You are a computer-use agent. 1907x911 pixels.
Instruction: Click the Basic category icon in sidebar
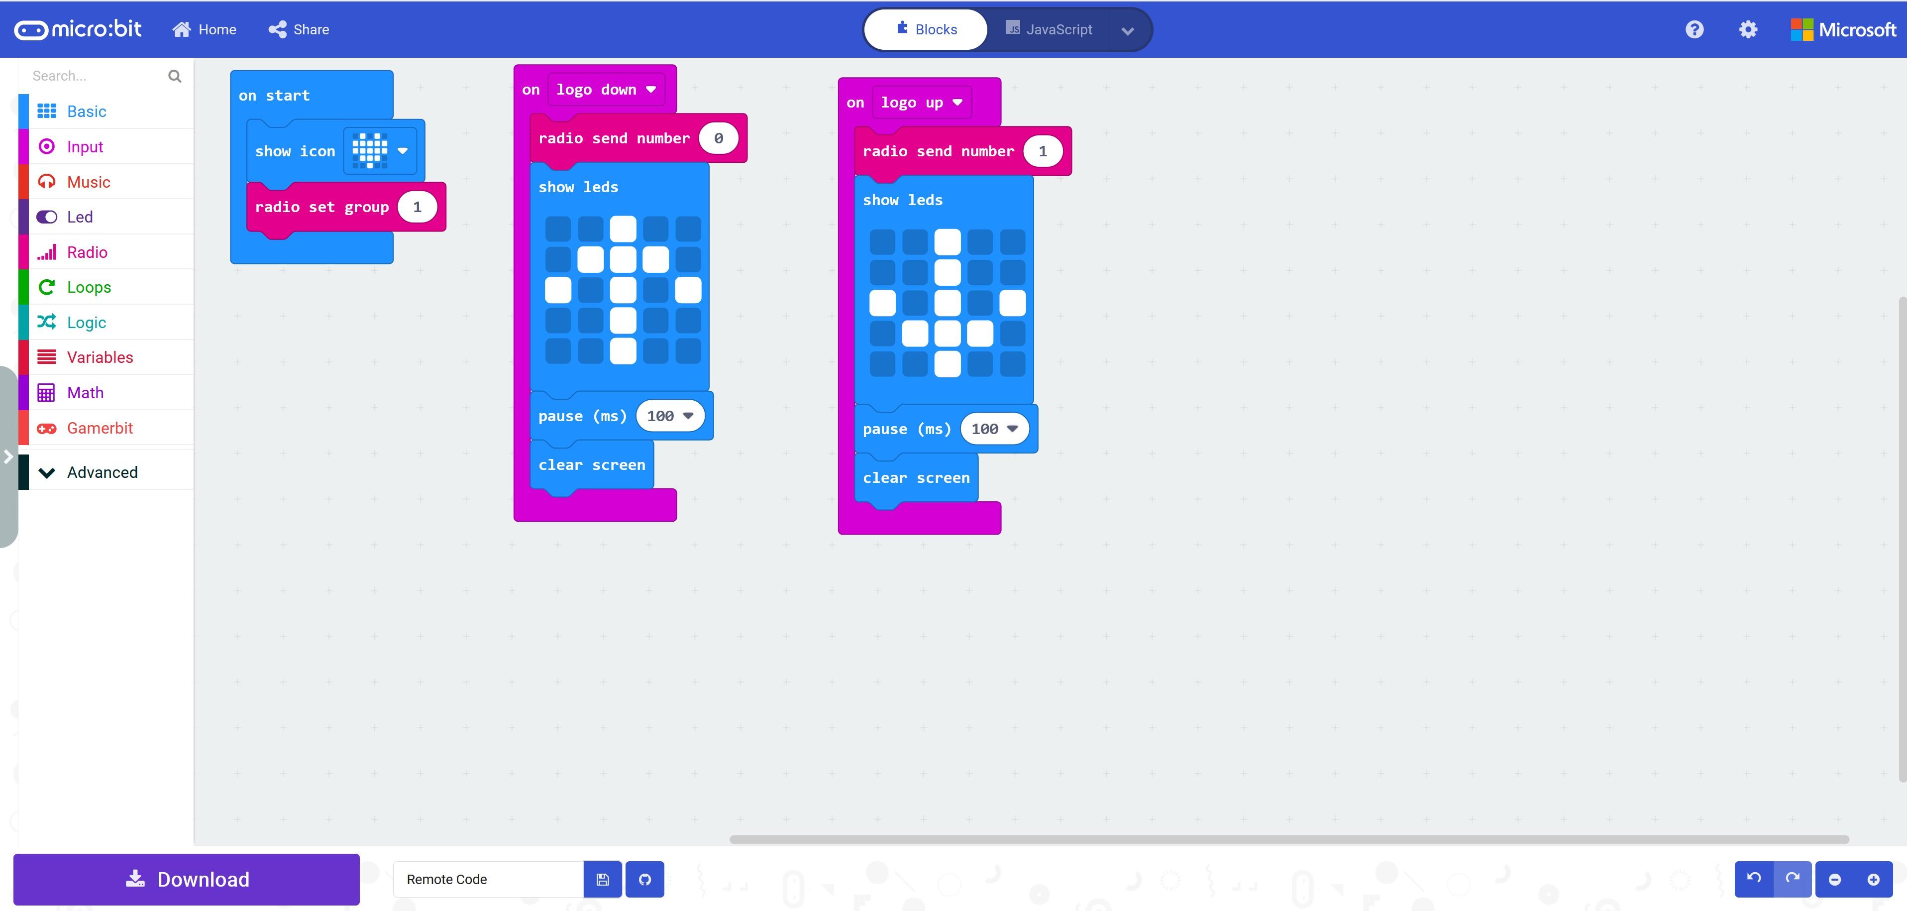pos(45,111)
